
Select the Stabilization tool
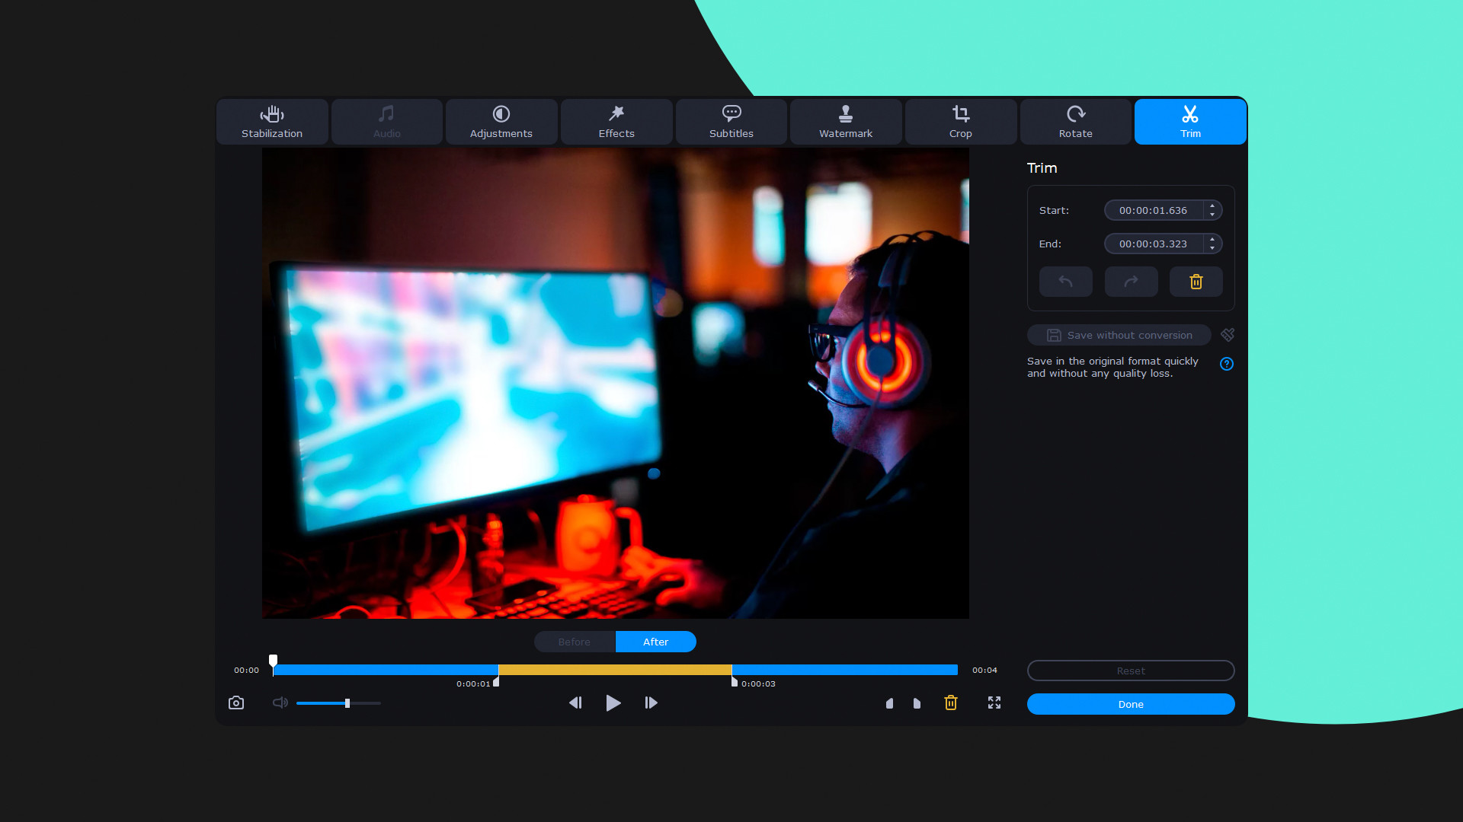[x=272, y=122]
